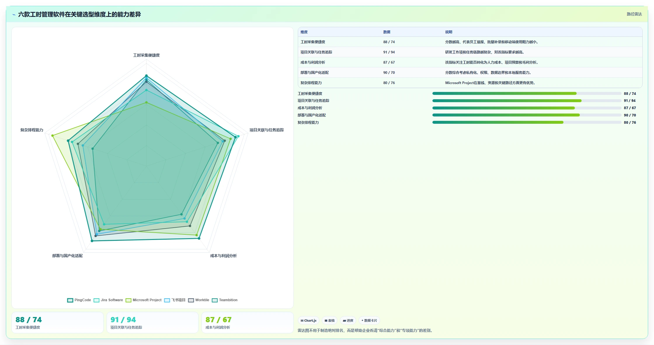Click the 数据卡片 chip
The width and height of the screenshot is (654, 345).
coord(369,320)
